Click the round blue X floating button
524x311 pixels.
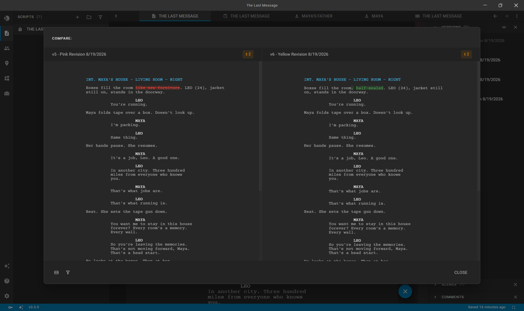pyautogui.click(x=405, y=291)
